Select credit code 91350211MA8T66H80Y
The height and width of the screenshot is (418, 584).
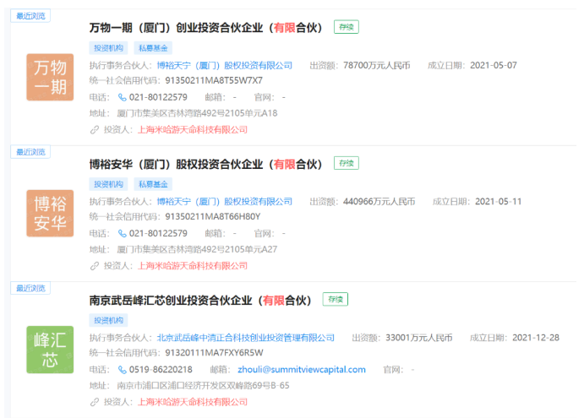(213, 217)
